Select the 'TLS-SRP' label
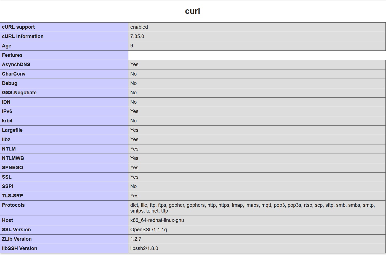The width and height of the screenshot is (386, 255). click(12, 196)
